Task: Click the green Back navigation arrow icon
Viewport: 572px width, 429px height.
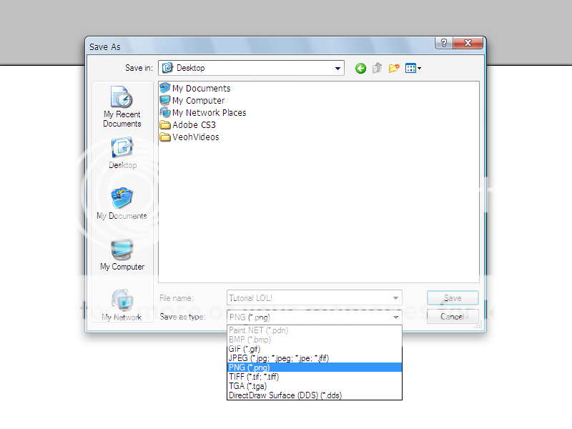Action: pyautogui.click(x=360, y=69)
